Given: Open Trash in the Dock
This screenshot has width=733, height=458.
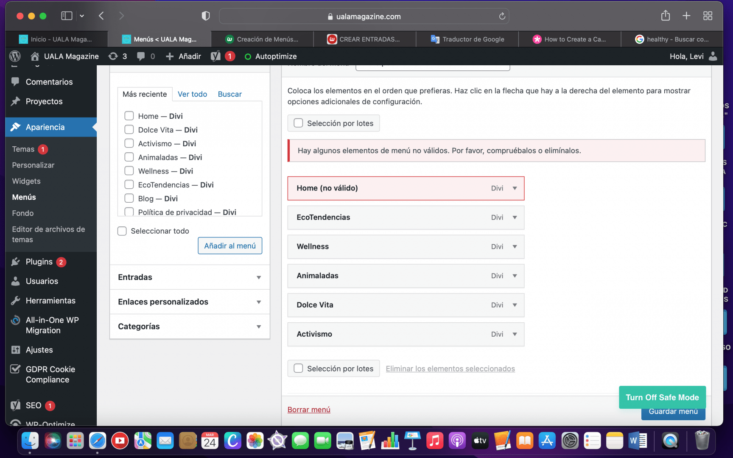Looking at the screenshot, I should 702,440.
